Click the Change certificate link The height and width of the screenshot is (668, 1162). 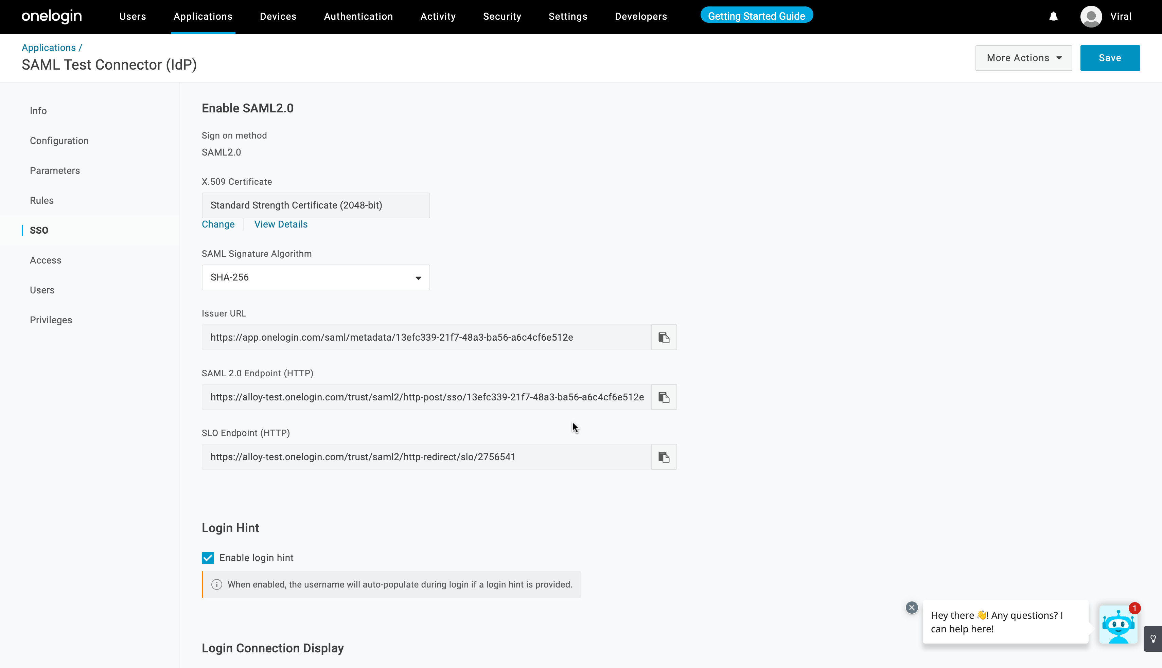[218, 224]
